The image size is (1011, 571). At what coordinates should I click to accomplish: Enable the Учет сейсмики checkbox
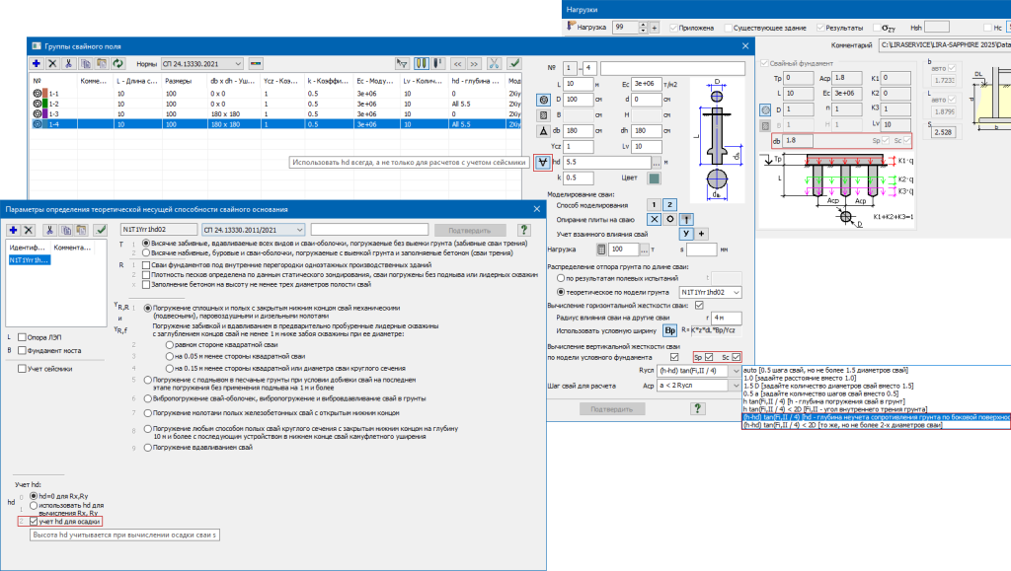23,368
